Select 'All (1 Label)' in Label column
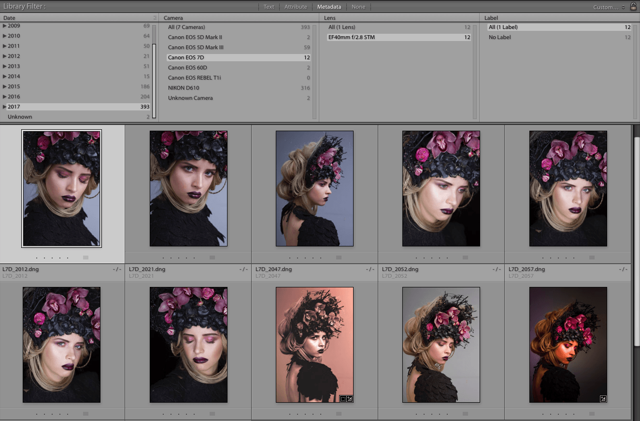The height and width of the screenshot is (421, 640). [x=559, y=27]
